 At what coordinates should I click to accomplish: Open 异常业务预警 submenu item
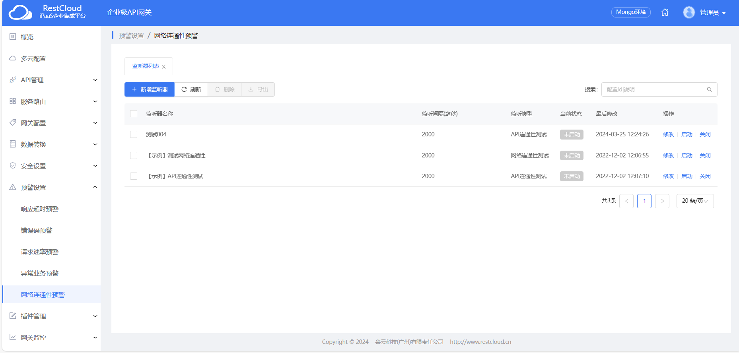point(40,273)
